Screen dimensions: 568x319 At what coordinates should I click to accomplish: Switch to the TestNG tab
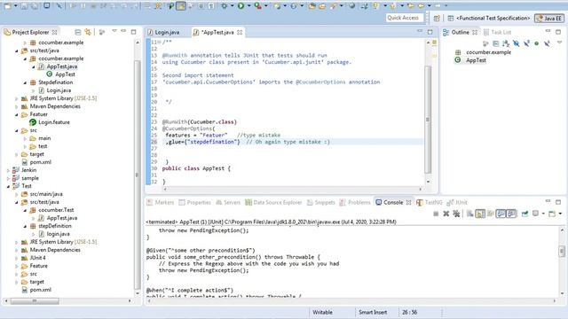[x=430, y=203]
